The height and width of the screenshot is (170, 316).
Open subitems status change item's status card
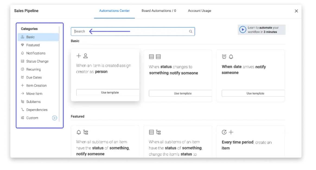[178, 142]
